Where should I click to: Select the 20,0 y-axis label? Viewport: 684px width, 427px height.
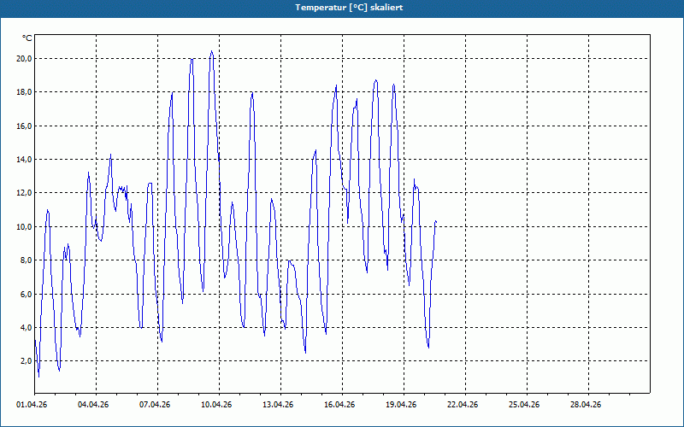point(23,59)
